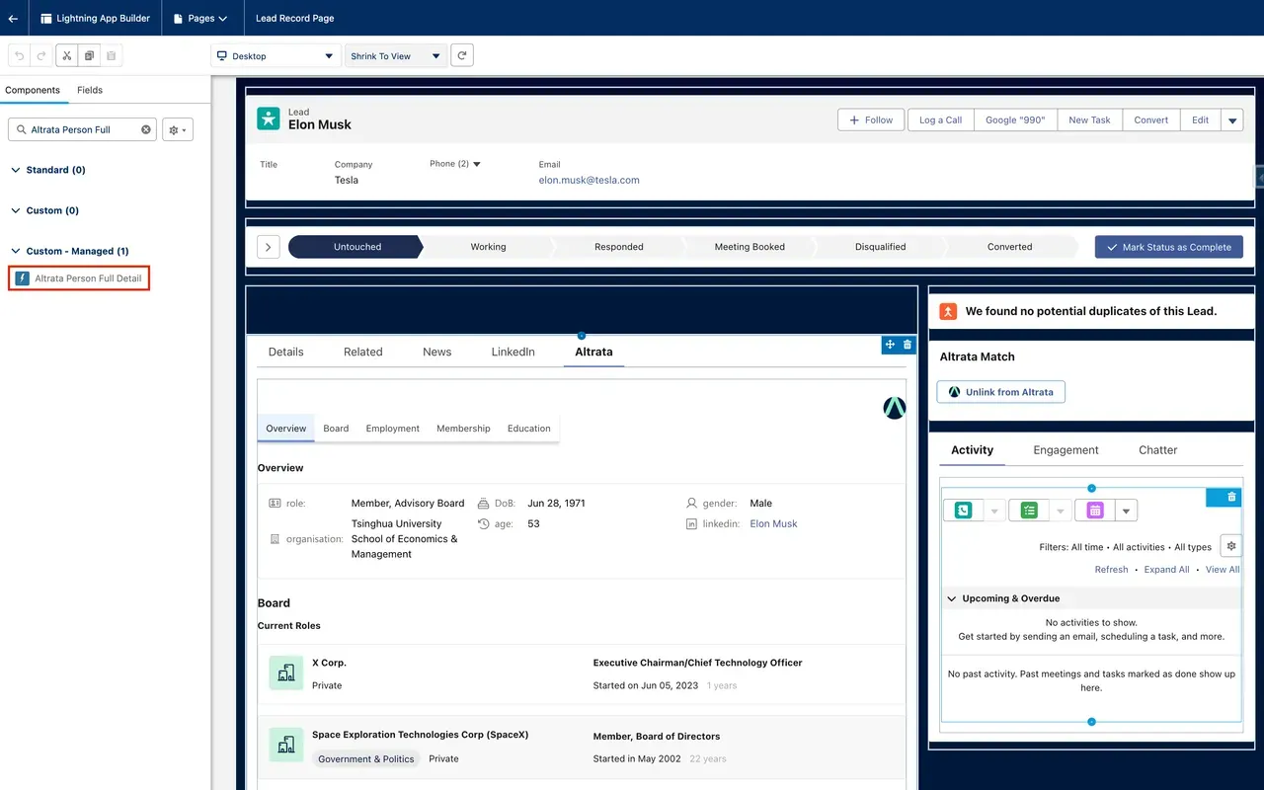Switch to the Fields tab
The image size is (1264, 790).
pos(90,90)
